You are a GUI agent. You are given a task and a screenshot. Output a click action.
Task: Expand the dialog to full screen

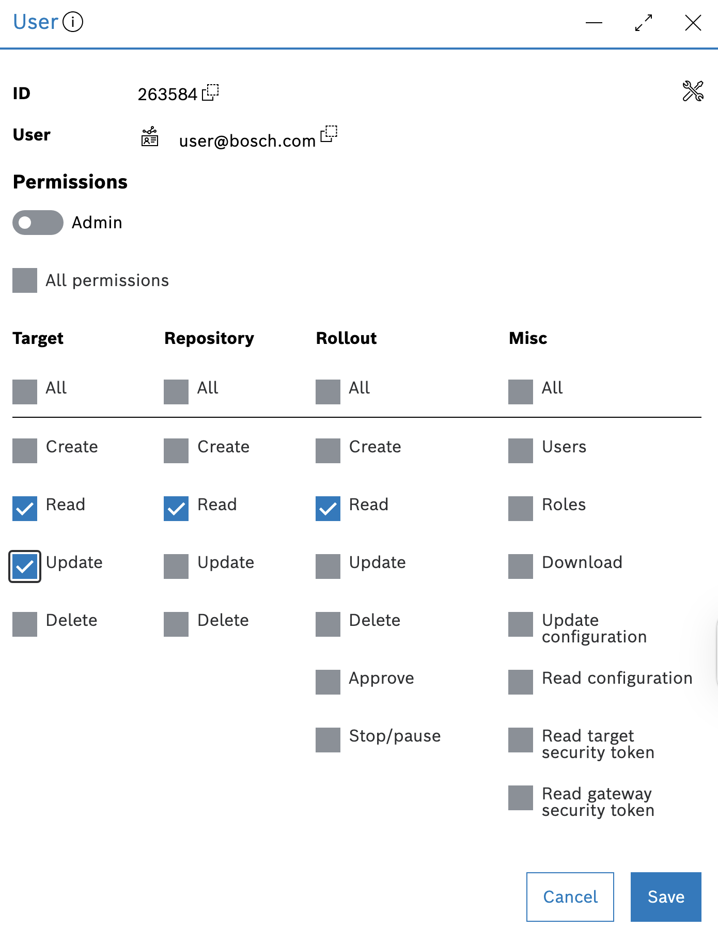point(644,23)
